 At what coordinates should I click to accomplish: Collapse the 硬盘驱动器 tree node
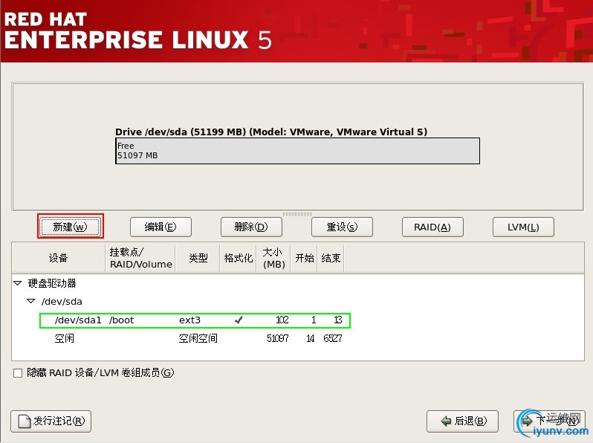tap(17, 283)
